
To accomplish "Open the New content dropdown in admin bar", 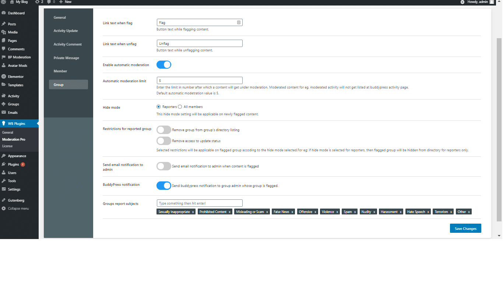I will click(65, 2).
